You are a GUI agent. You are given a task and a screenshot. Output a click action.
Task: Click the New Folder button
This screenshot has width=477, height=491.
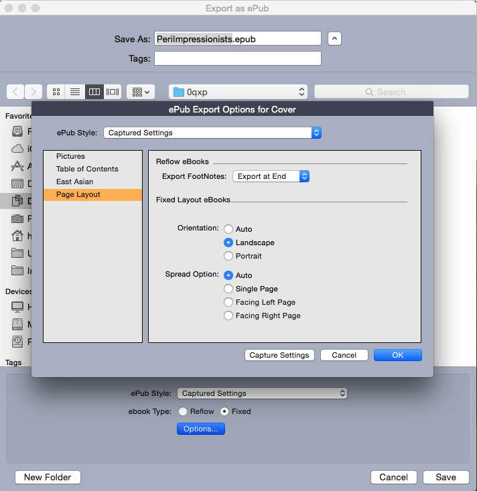coord(48,477)
